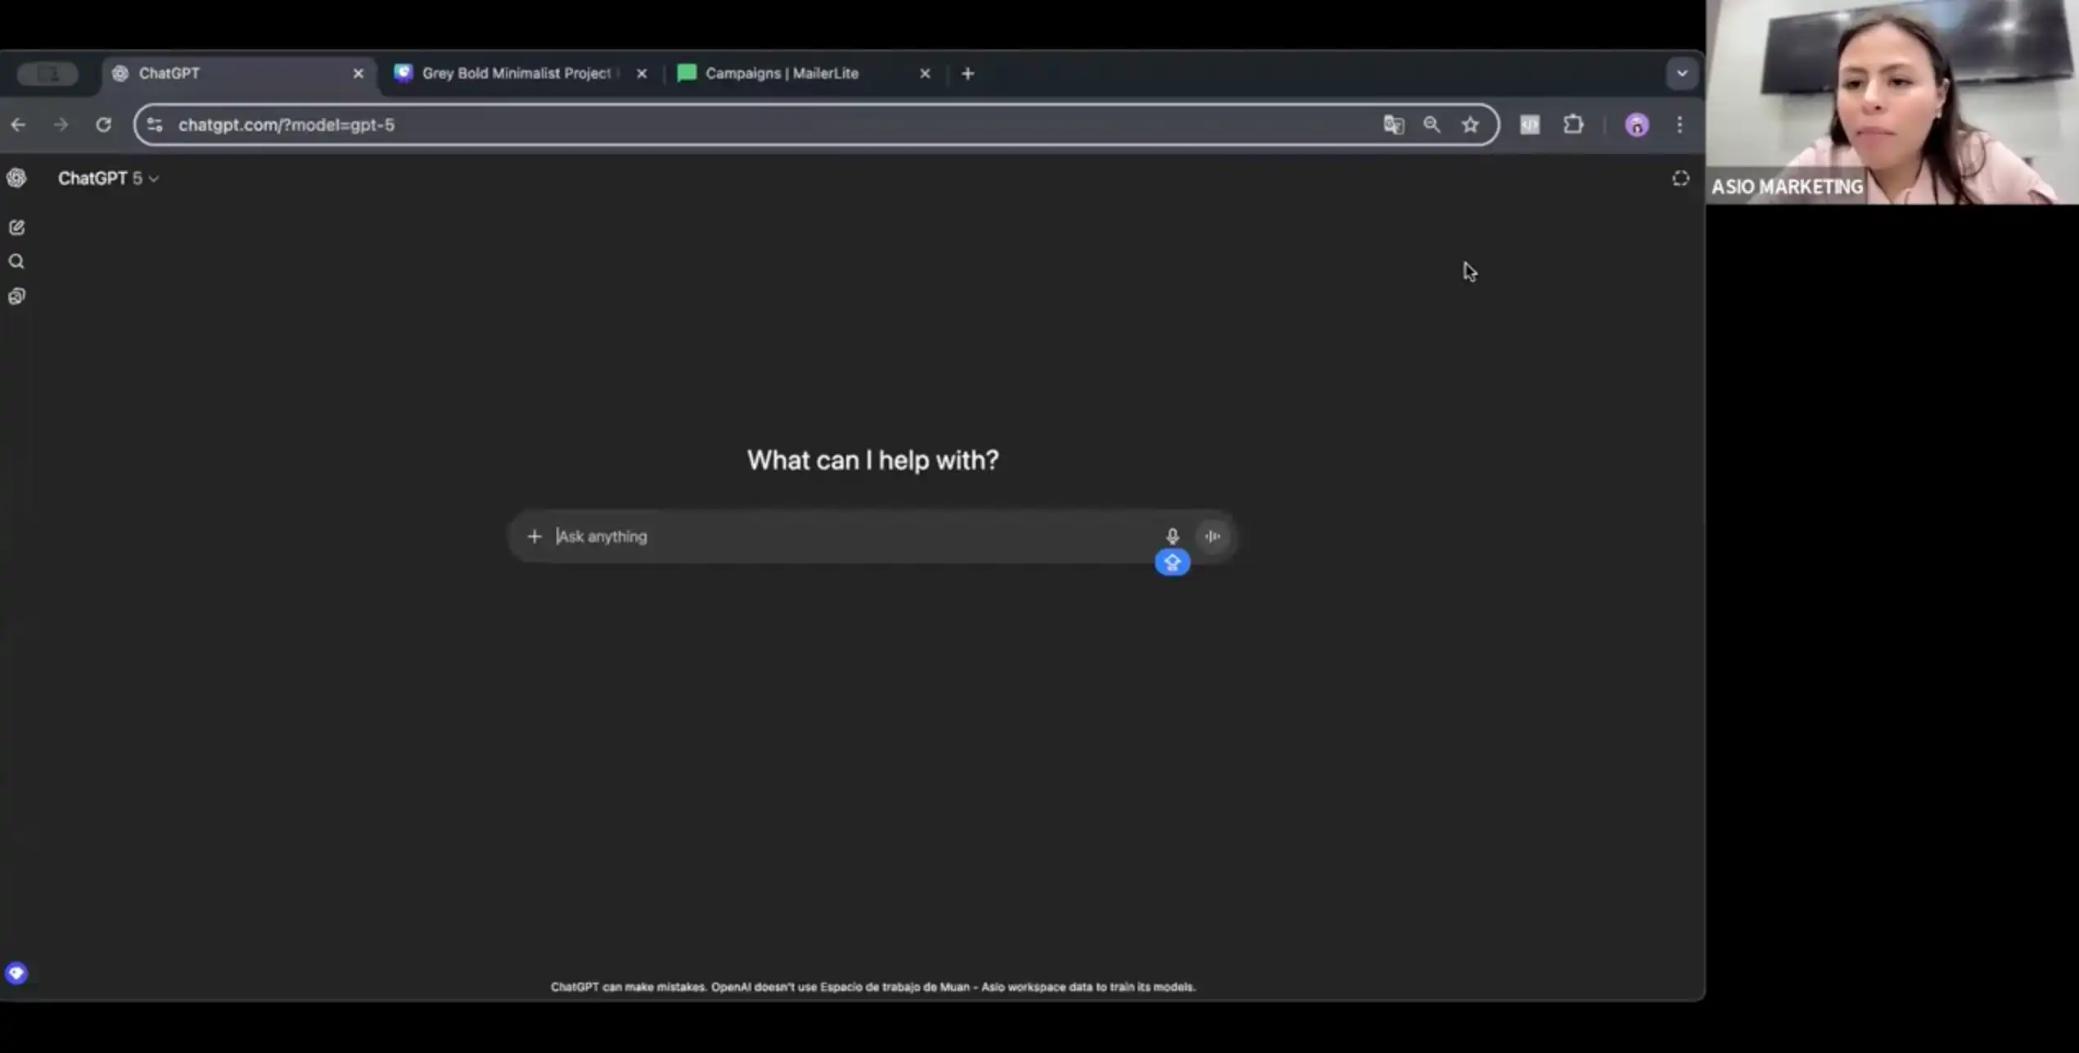Bookmark this page with star icon
The height and width of the screenshot is (1053, 2079).
(x=1470, y=124)
